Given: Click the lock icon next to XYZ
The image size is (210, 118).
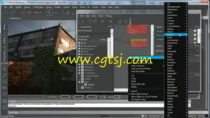Looking at the screenshot, I should pyautogui.click(x=105, y=97).
